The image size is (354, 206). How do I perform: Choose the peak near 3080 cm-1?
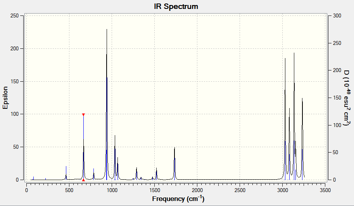point(289,144)
